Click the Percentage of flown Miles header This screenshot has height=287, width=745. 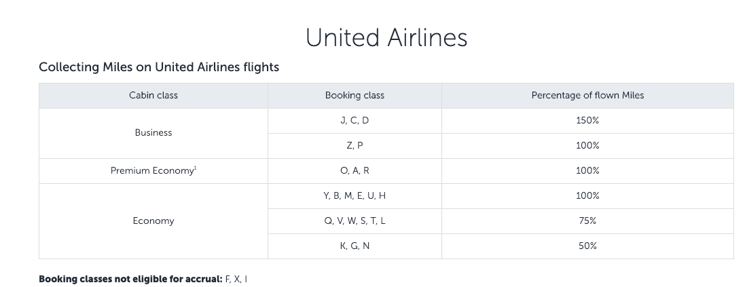tap(587, 96)
